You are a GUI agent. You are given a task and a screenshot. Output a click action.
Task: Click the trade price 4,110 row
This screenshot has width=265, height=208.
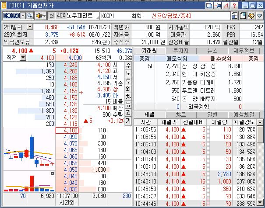click(195, 181)
